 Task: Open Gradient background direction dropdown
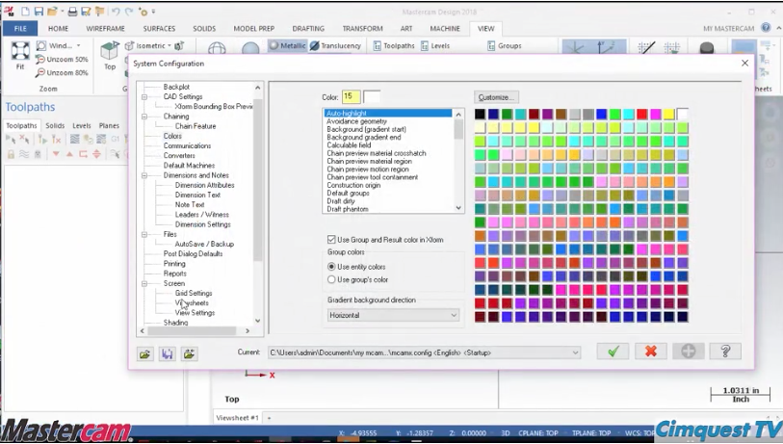click(393, 315)
